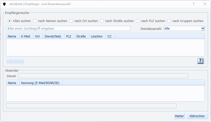The image size is (211, 122).
Task: Click the 'Liste leeren' button
Action: 15,61
